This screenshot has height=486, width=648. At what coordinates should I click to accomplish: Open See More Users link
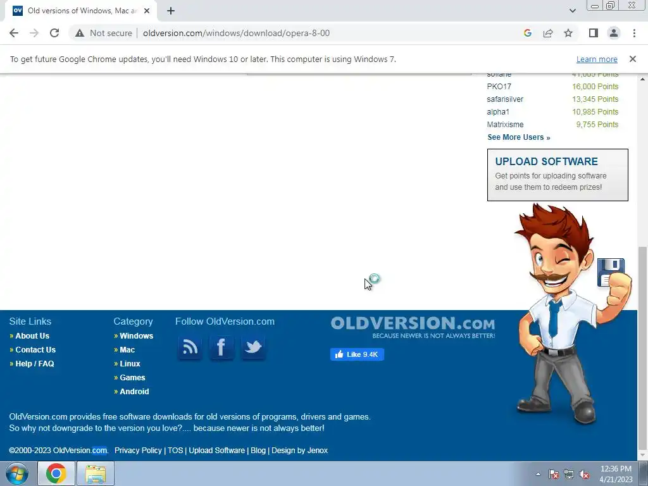pos(519,137)
